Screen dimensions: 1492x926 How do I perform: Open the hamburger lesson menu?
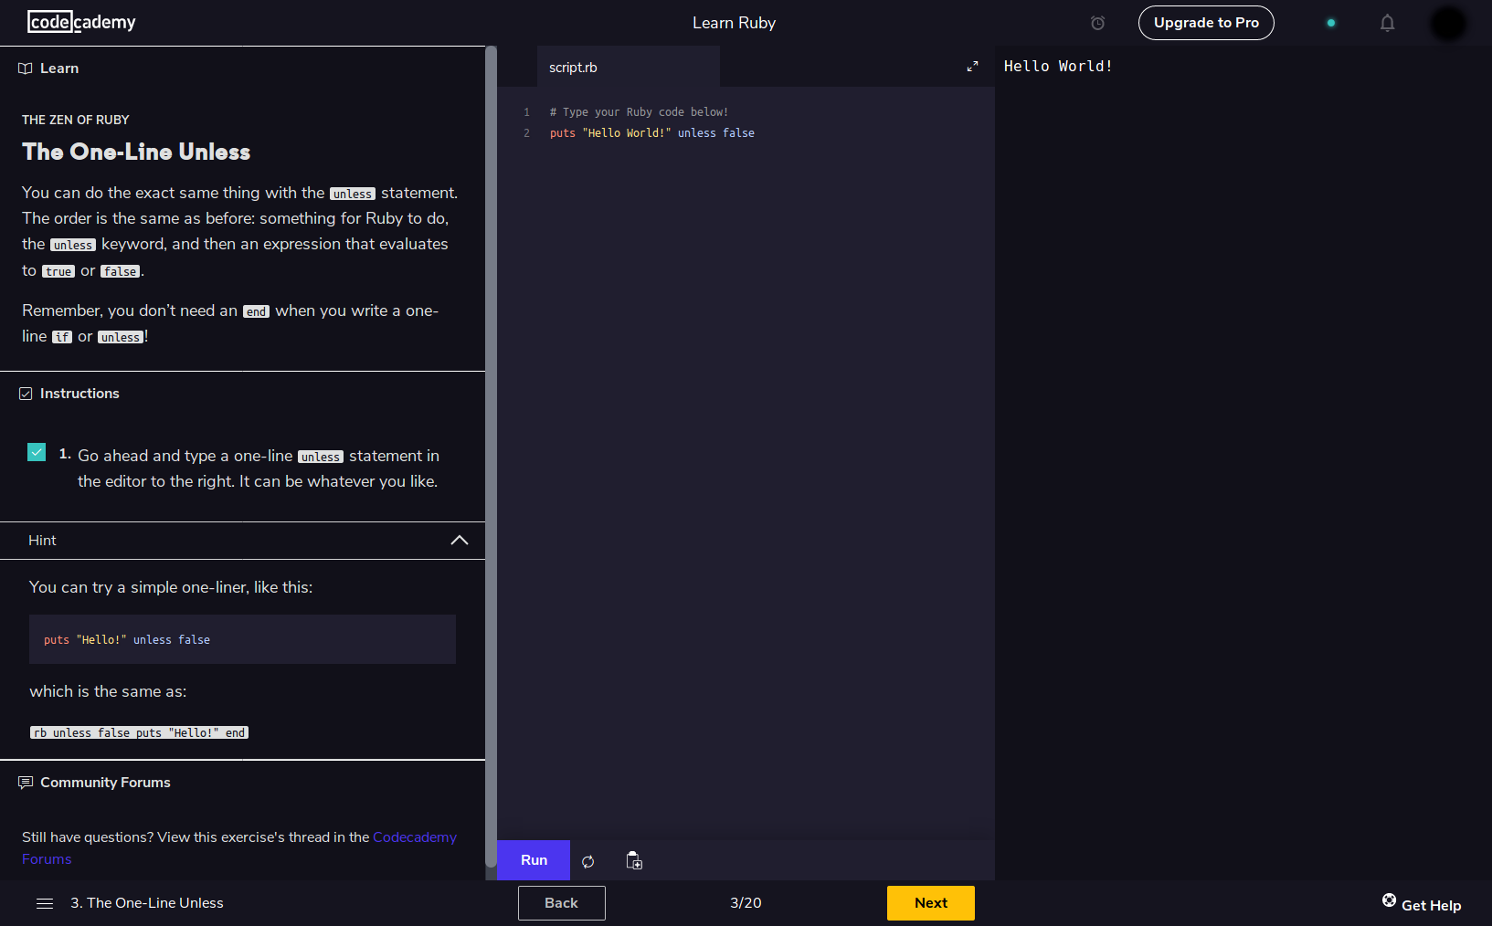tap(44, 903)
